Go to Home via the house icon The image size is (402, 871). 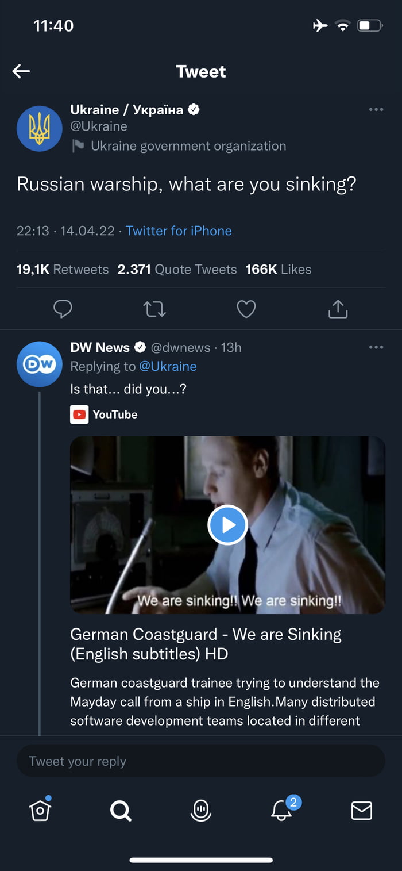[39, 811]
